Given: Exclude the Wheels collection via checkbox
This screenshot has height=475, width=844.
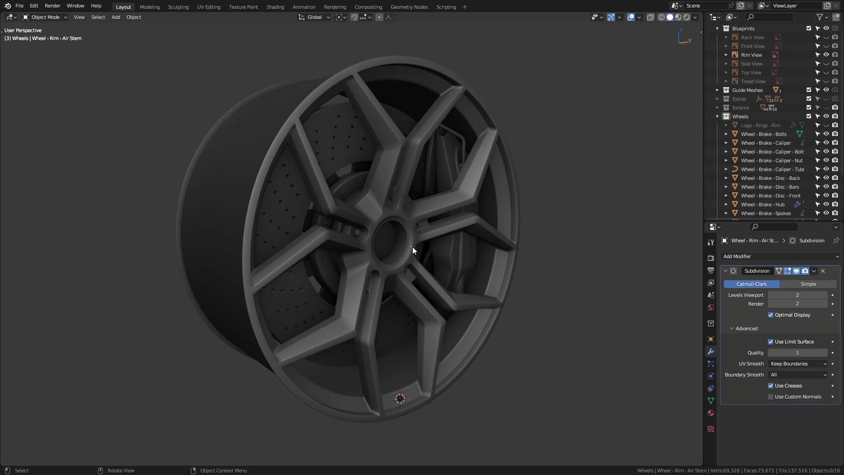Looking at the screenshot, I should pyautogui.click(x=808, y=117).
